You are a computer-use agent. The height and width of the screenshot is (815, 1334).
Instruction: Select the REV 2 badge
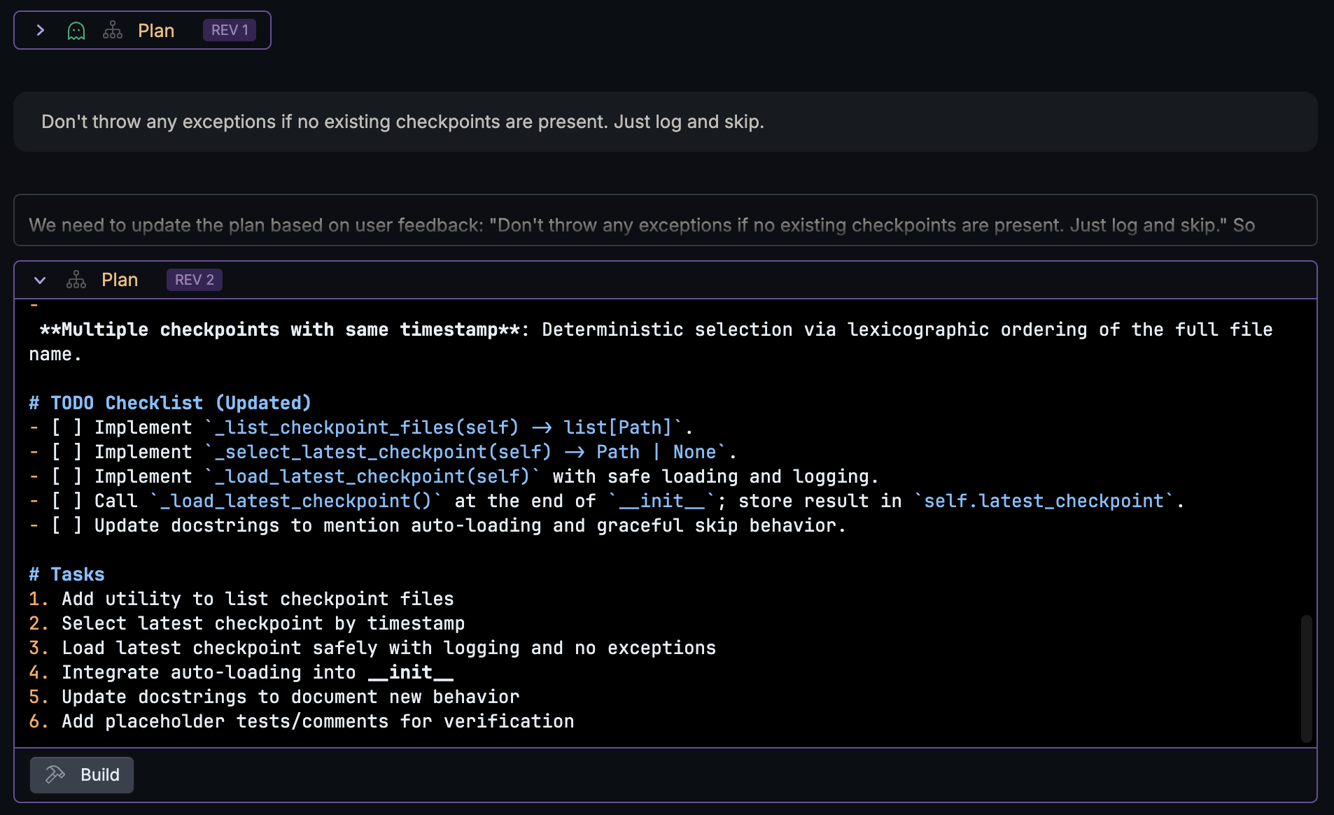click(194, 279)
